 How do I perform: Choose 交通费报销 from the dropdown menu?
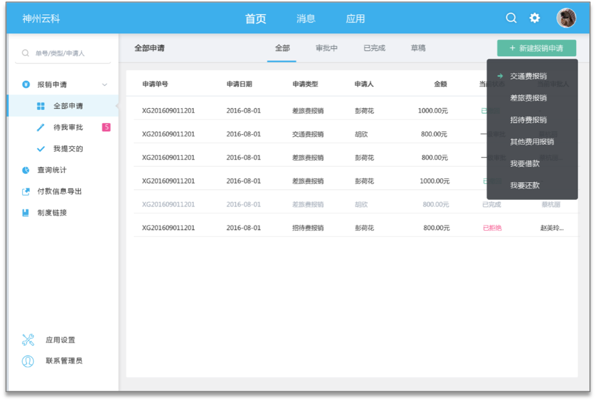[528, 77]
